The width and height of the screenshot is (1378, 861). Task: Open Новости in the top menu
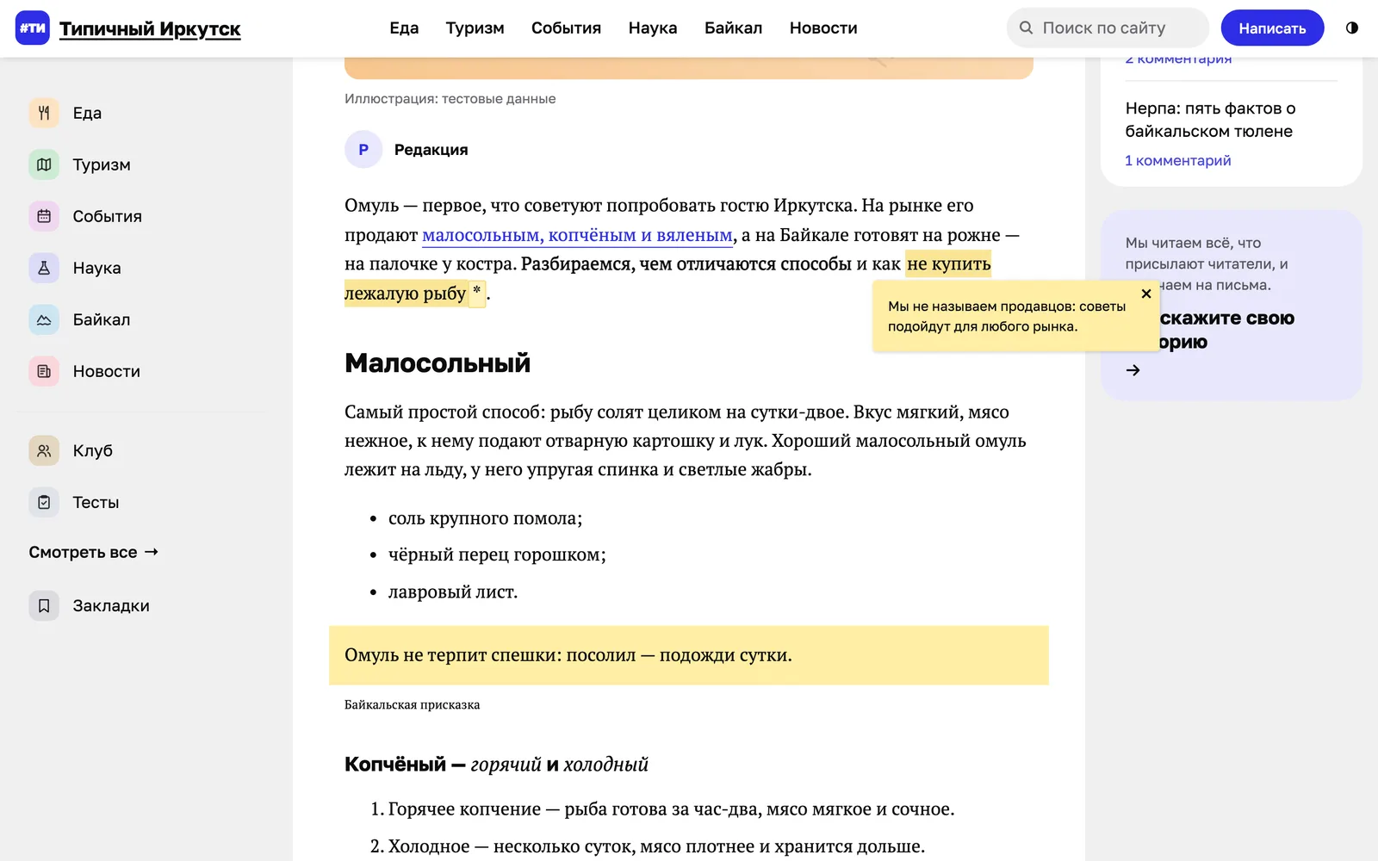823,28
